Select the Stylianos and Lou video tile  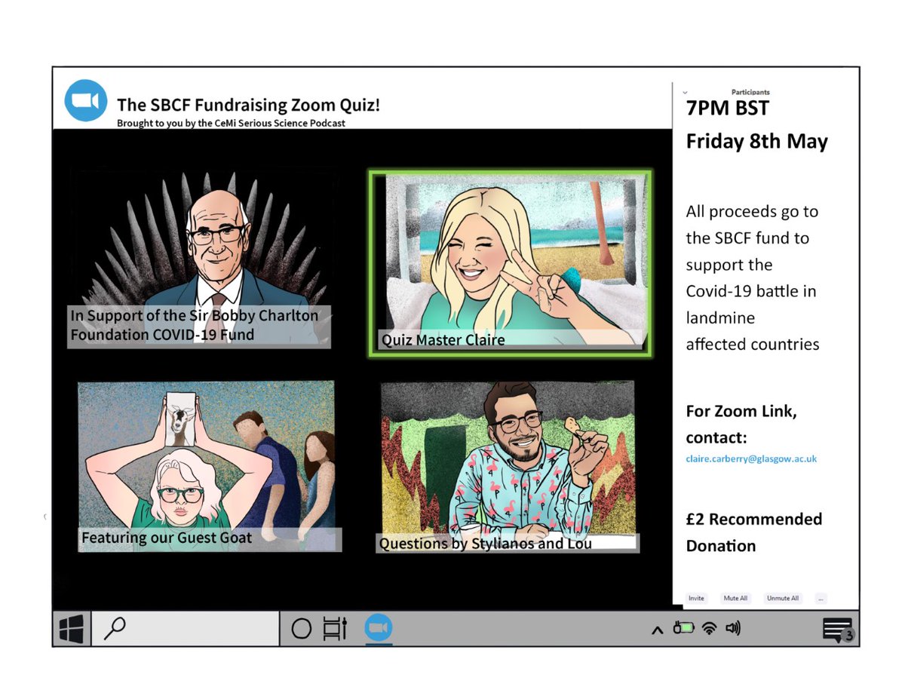click(508, 467)
